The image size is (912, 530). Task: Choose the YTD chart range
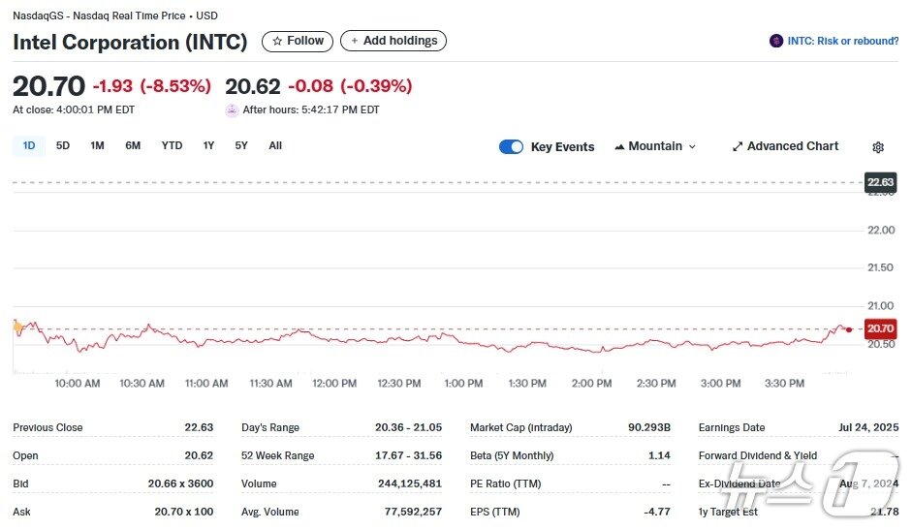[172, 145]
